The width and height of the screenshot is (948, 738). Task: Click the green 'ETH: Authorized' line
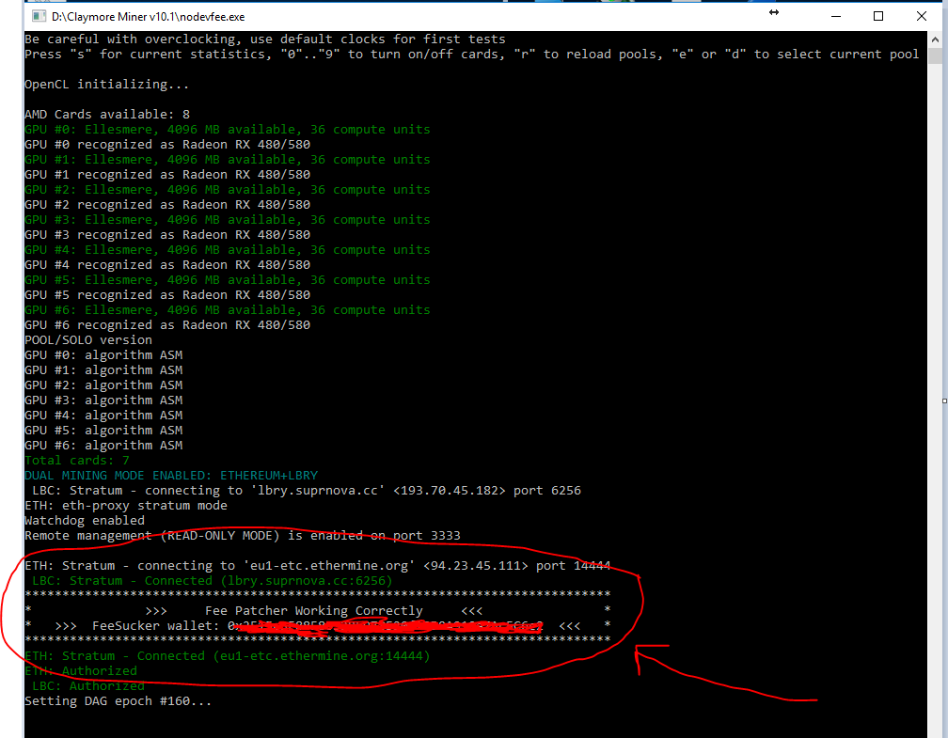tap(81, 671)
